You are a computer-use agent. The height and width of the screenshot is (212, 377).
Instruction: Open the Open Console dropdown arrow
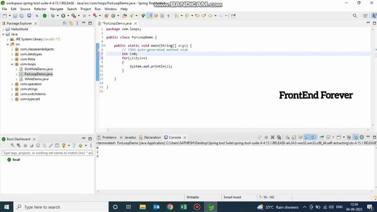(x=343, y=137)
